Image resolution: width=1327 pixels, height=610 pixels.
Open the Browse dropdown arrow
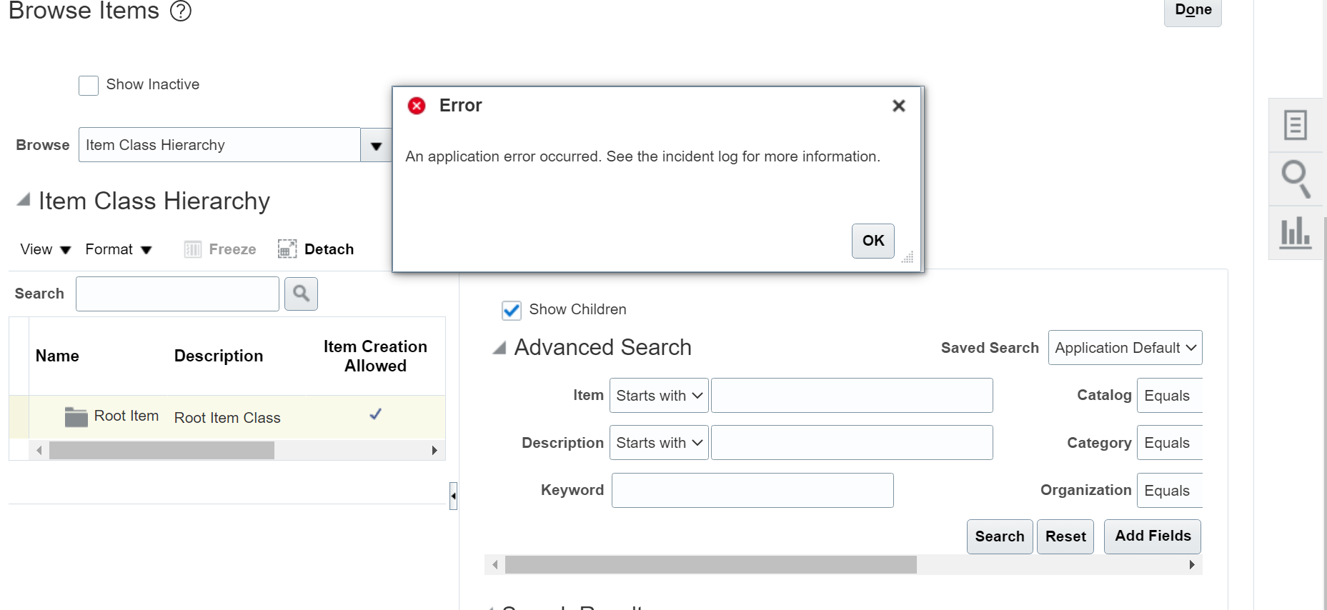[377, 145]
